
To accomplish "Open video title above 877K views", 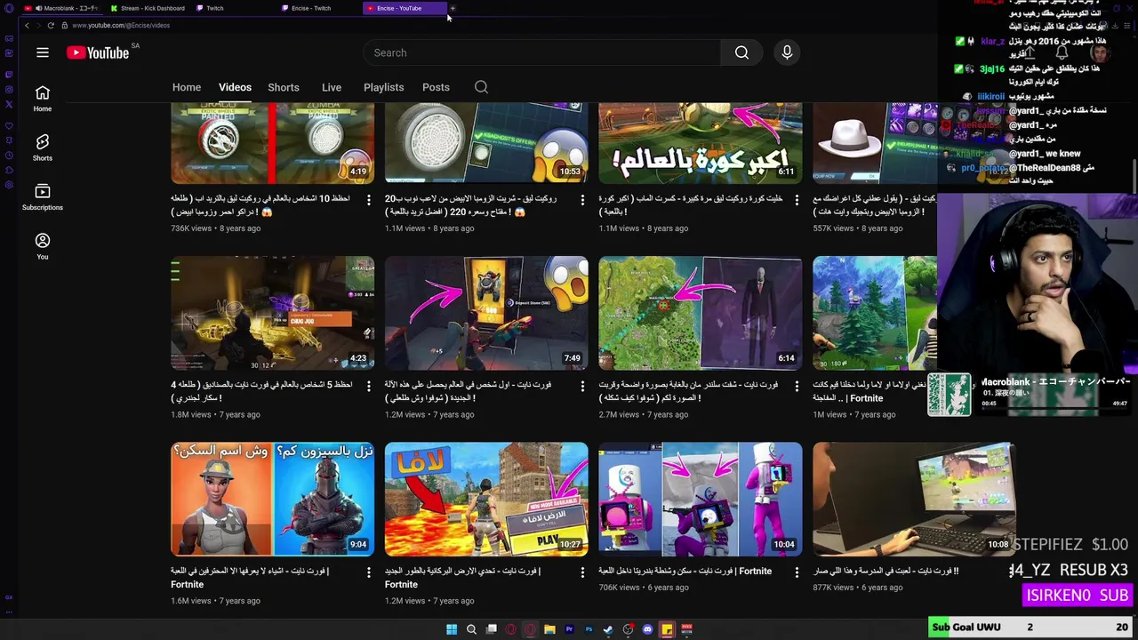I will click(886, 571).
